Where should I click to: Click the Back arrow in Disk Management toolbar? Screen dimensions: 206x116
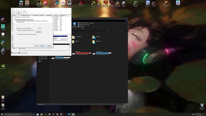12,13
